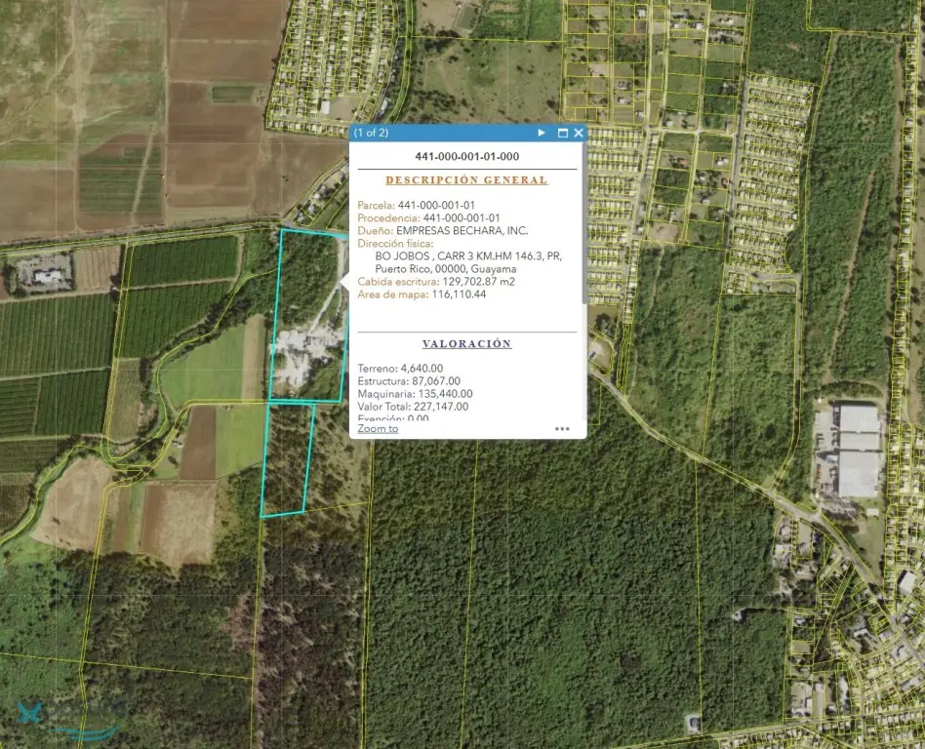The height and width of the screenshot is (749, 925).
Task: Click the Cabida escritura area value
Action: (x=481, y=281)
